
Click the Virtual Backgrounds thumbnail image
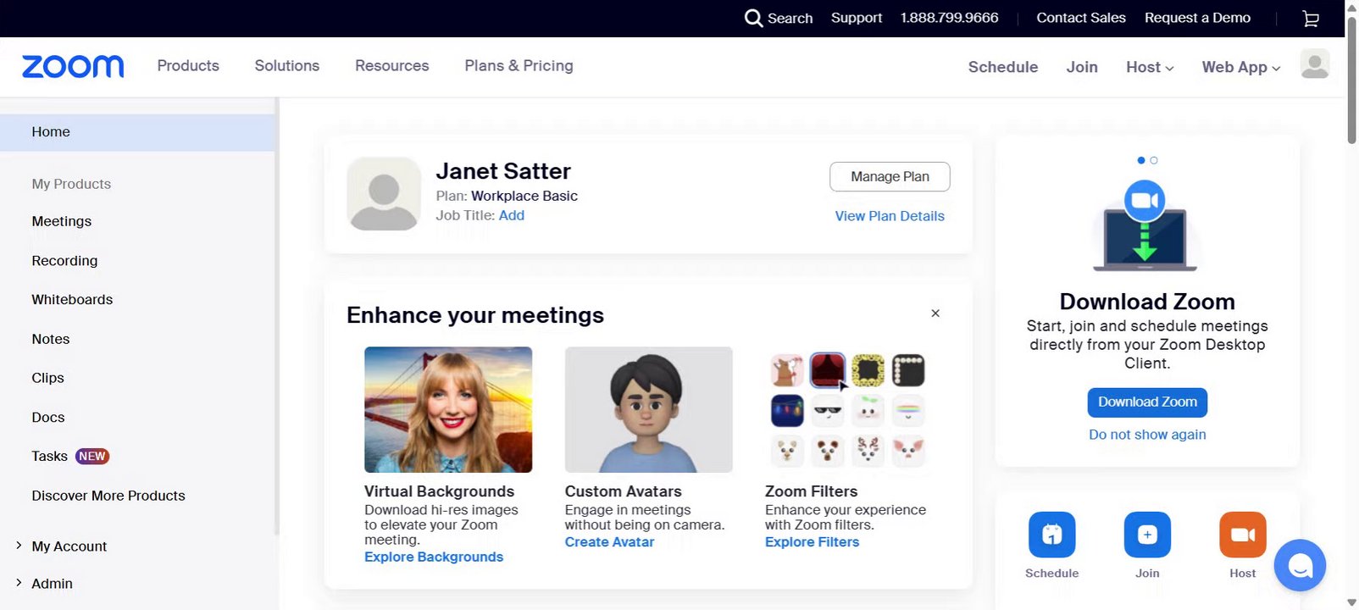[x=448, y=409]
